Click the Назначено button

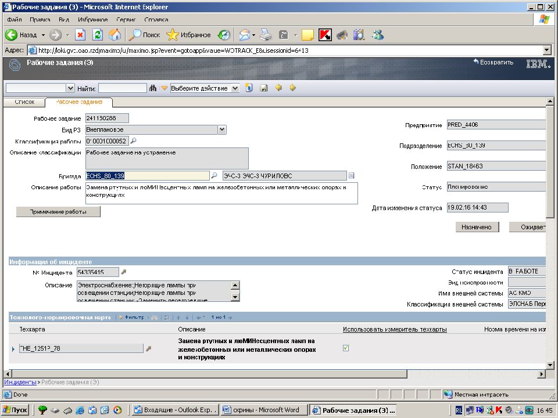tap(477, 227)
